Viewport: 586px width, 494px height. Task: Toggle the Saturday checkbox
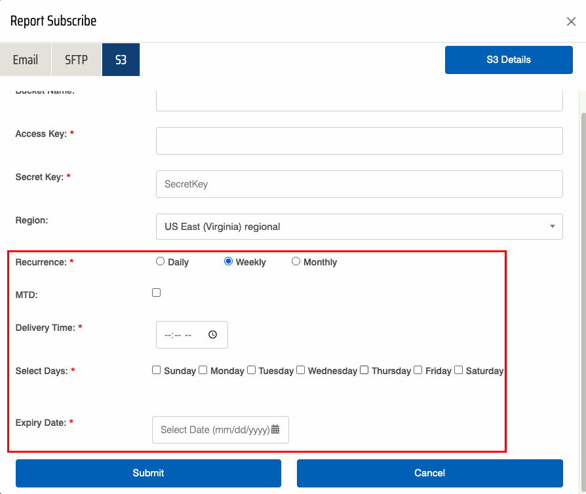click(x=458, y=370)
